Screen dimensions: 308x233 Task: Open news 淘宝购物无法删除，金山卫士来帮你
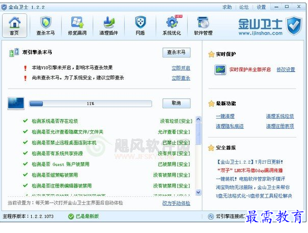[253, 187]
